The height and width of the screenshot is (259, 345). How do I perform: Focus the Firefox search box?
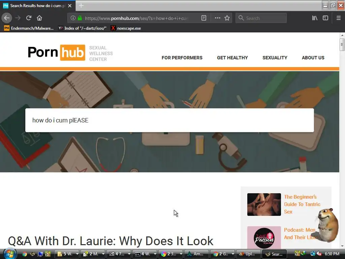click(x=261, y=18)
